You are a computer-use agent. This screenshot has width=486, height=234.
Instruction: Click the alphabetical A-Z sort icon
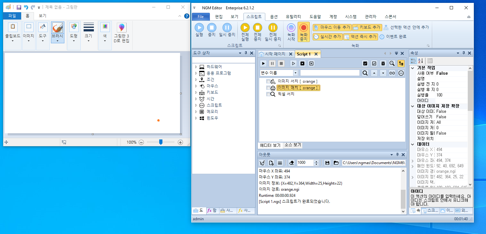(421, 61)
